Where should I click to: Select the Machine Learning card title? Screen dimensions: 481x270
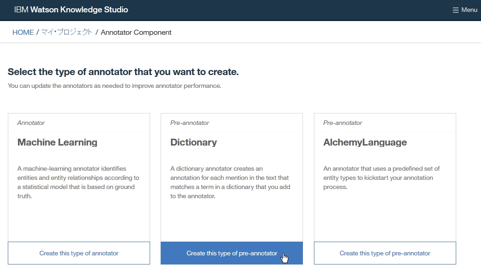pyautogui.click(x=57, y=142)
